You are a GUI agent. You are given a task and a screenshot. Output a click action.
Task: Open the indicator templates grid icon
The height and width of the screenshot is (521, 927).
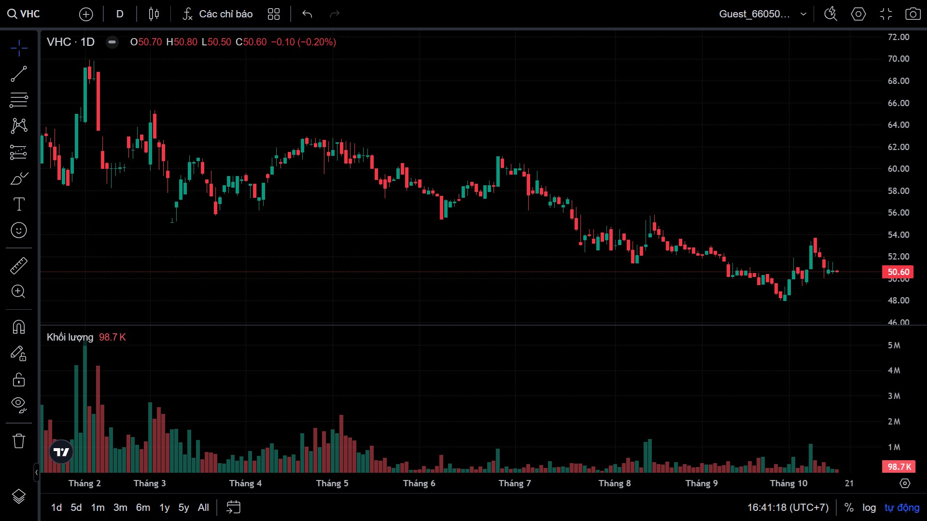click(x=274, y=14)
